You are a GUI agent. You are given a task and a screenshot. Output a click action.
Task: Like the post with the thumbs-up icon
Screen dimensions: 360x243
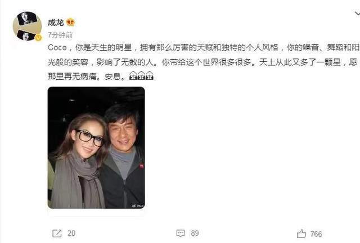pos(301,233)
